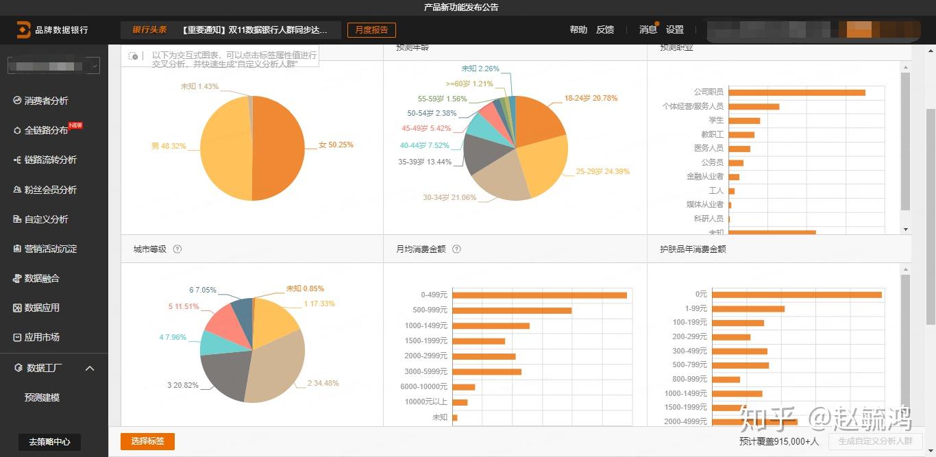The width and height of the screenshot is (936, 457).
Task: Collapse the 数据工厂 sidebar section
Action: (x=90, y=369)
